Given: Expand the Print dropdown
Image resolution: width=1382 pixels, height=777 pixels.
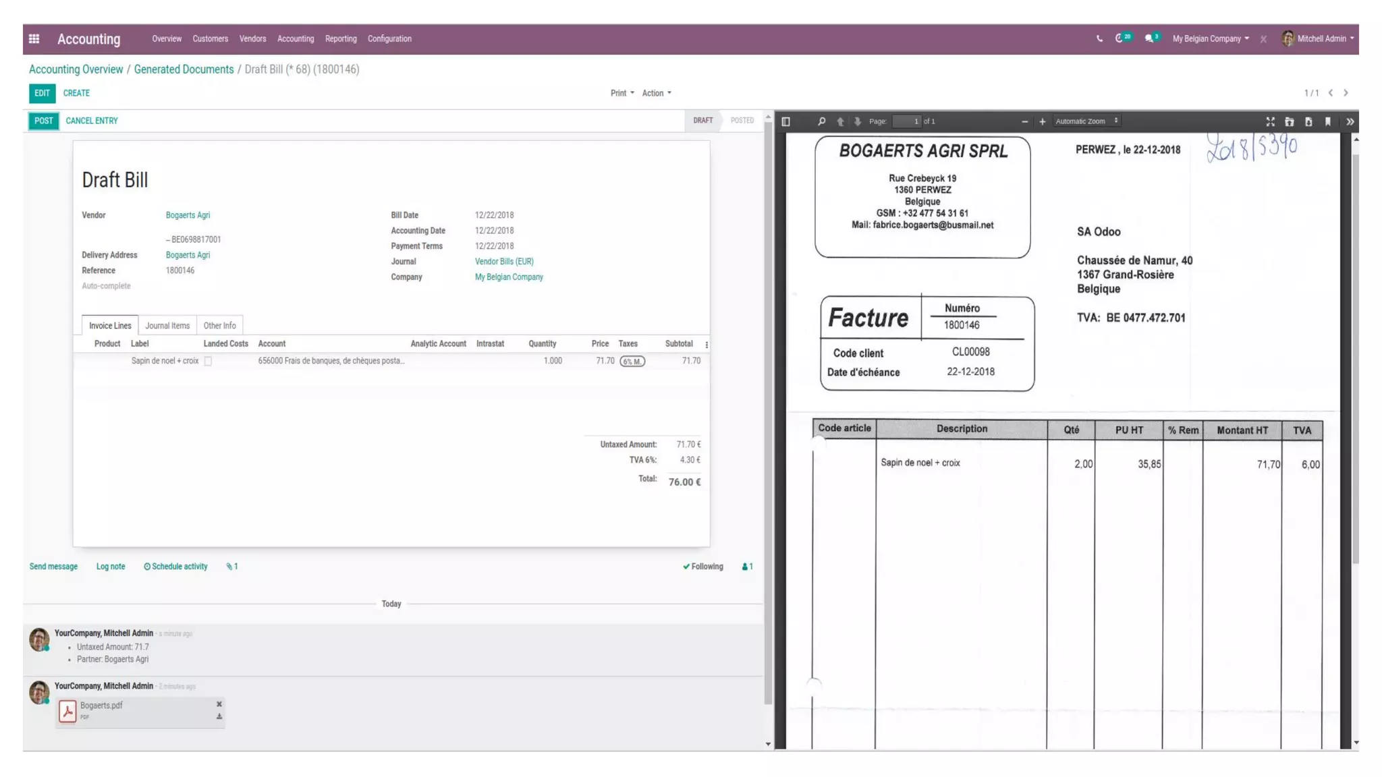Looking at the screenshot, I should (x=621, y=93).
